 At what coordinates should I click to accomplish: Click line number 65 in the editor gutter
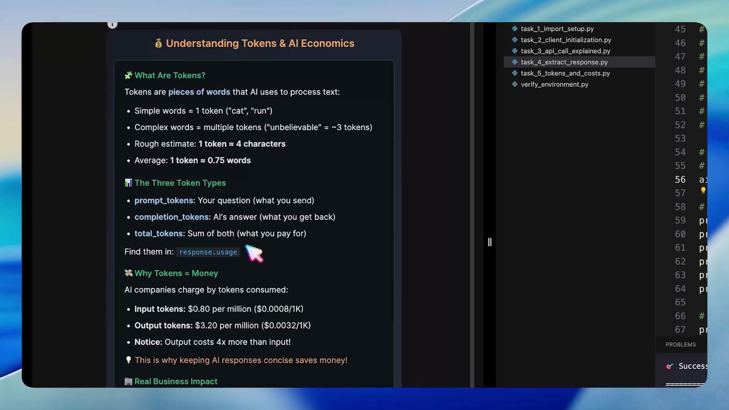click(x=680, y=302)
